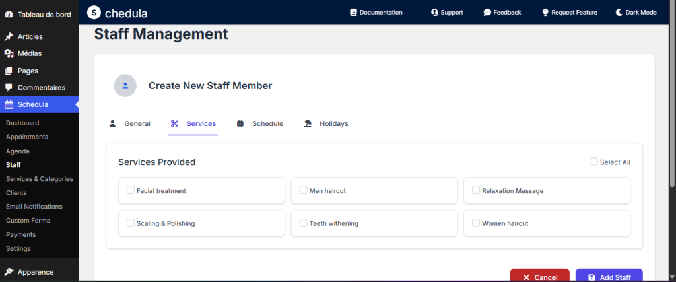The image size is (676, 282).
Task: Check the Teeth withening service
Action: pos(304,223)
